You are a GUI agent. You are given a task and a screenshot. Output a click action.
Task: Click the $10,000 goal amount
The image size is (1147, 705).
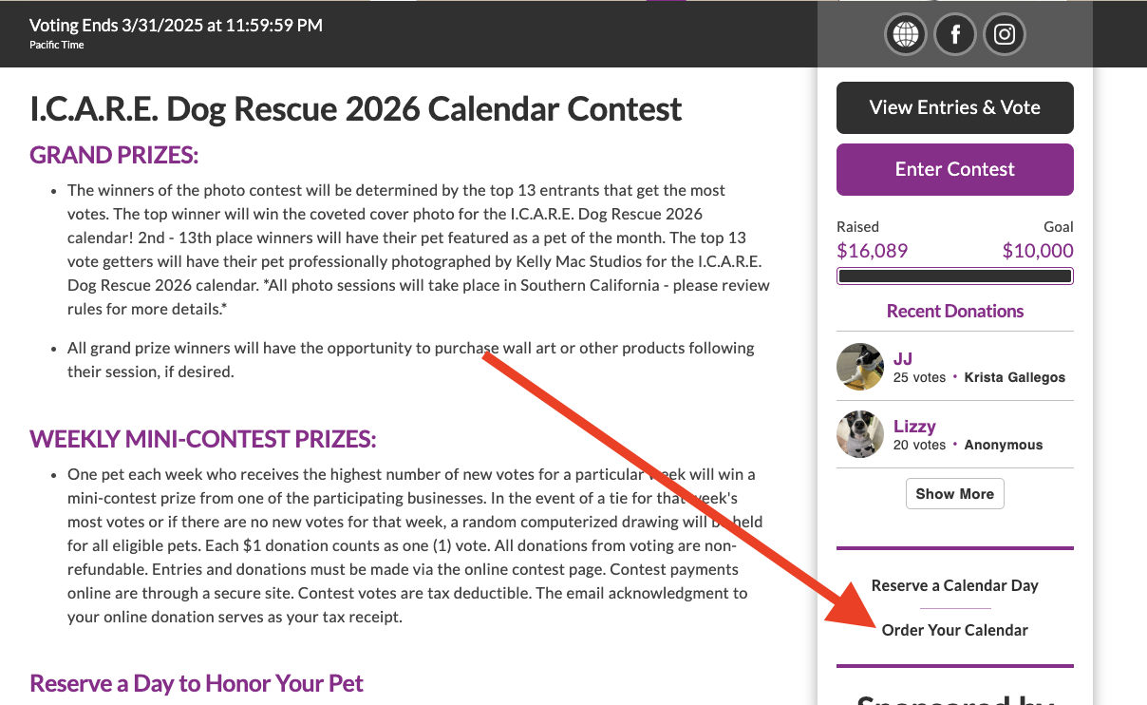(x=1038, y=251)
